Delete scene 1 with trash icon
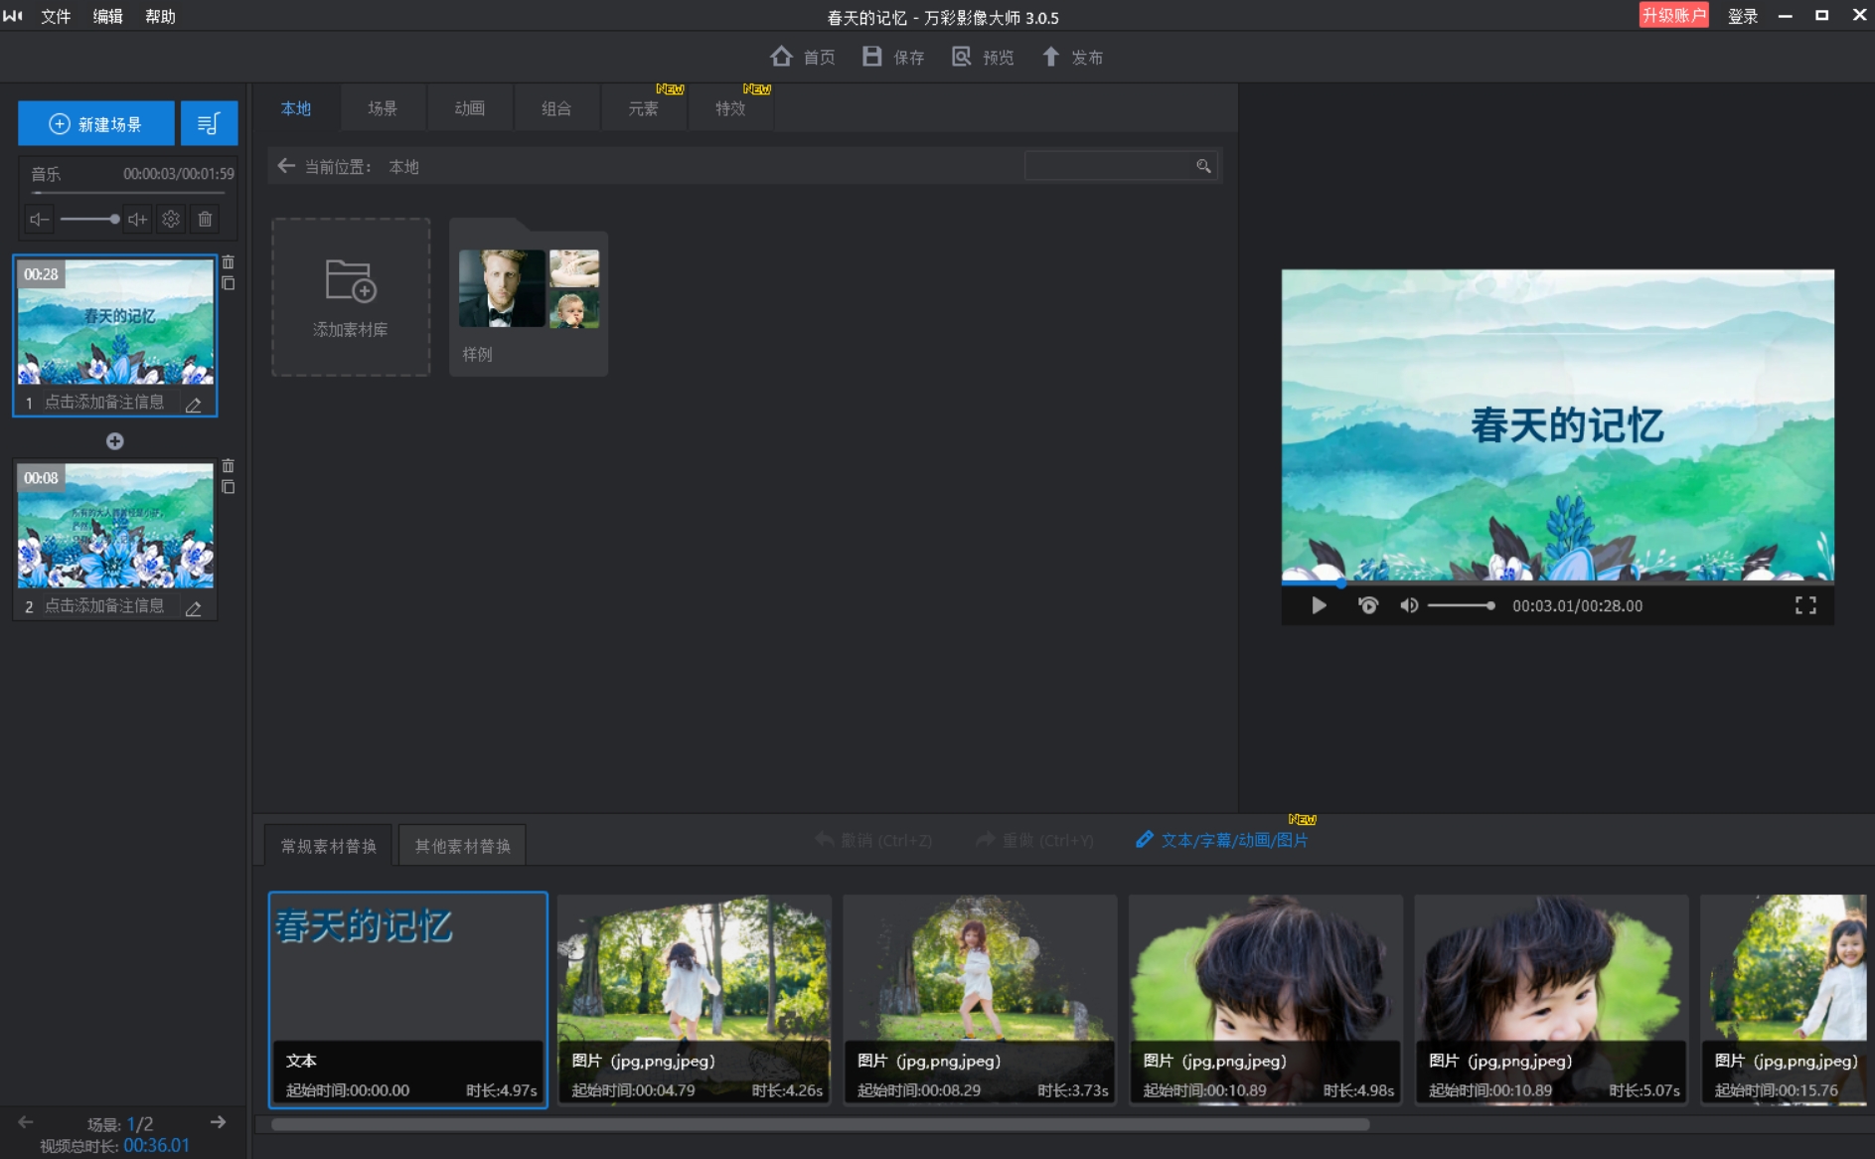The image size is (1875, 1159). click(x=229, y=262)
